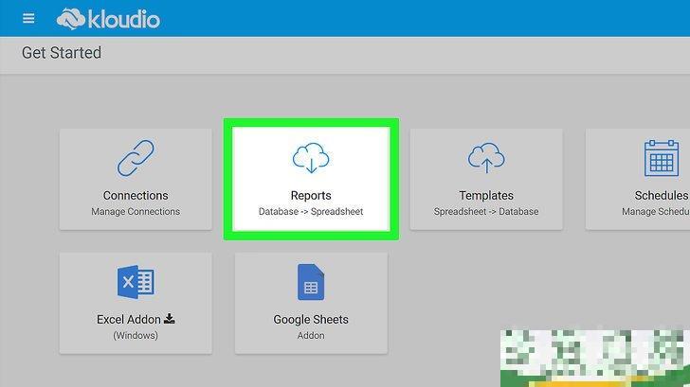Click the Excel spreadsheet icon
Screen dimensions: 690x387
pos(136,282)
